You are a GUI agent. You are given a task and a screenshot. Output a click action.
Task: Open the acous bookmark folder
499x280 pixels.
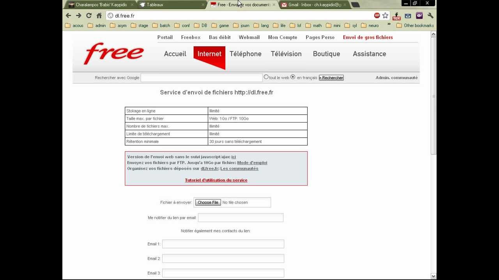pos(74,26)
